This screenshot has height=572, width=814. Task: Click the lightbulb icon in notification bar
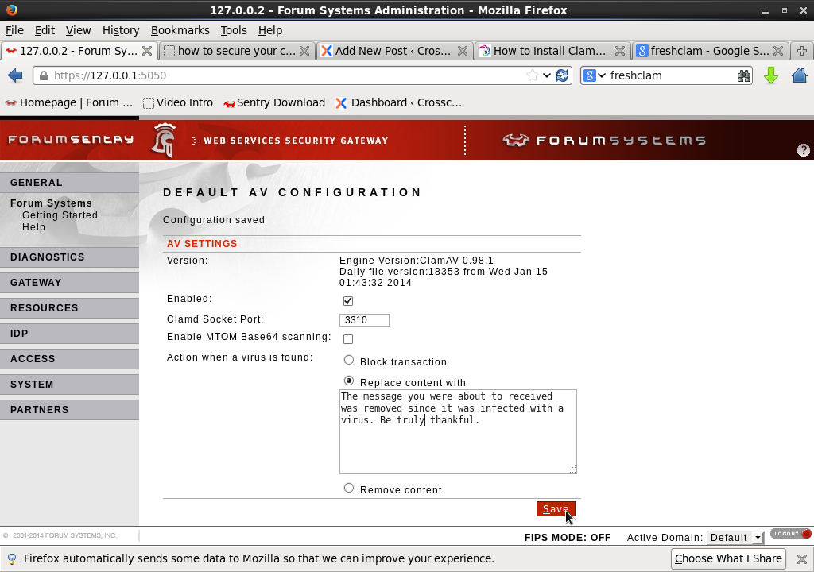[x=11, y=559]
